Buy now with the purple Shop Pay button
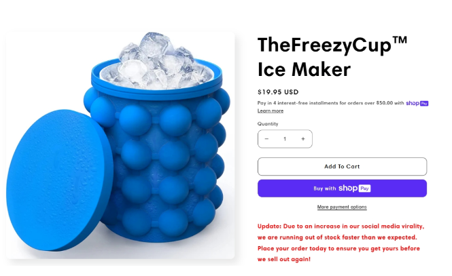The width and height of the screenshot is (452, 276). tap(342, 189)
